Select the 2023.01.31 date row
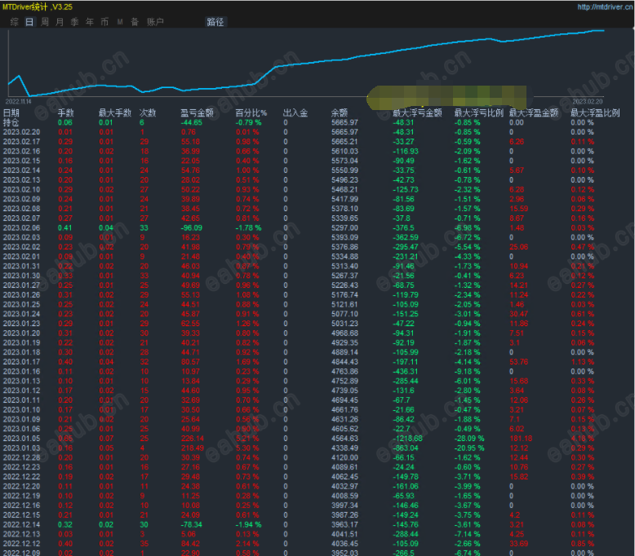Image resolution: width=635 pixels, height=556 pixels. pos(21,267)
